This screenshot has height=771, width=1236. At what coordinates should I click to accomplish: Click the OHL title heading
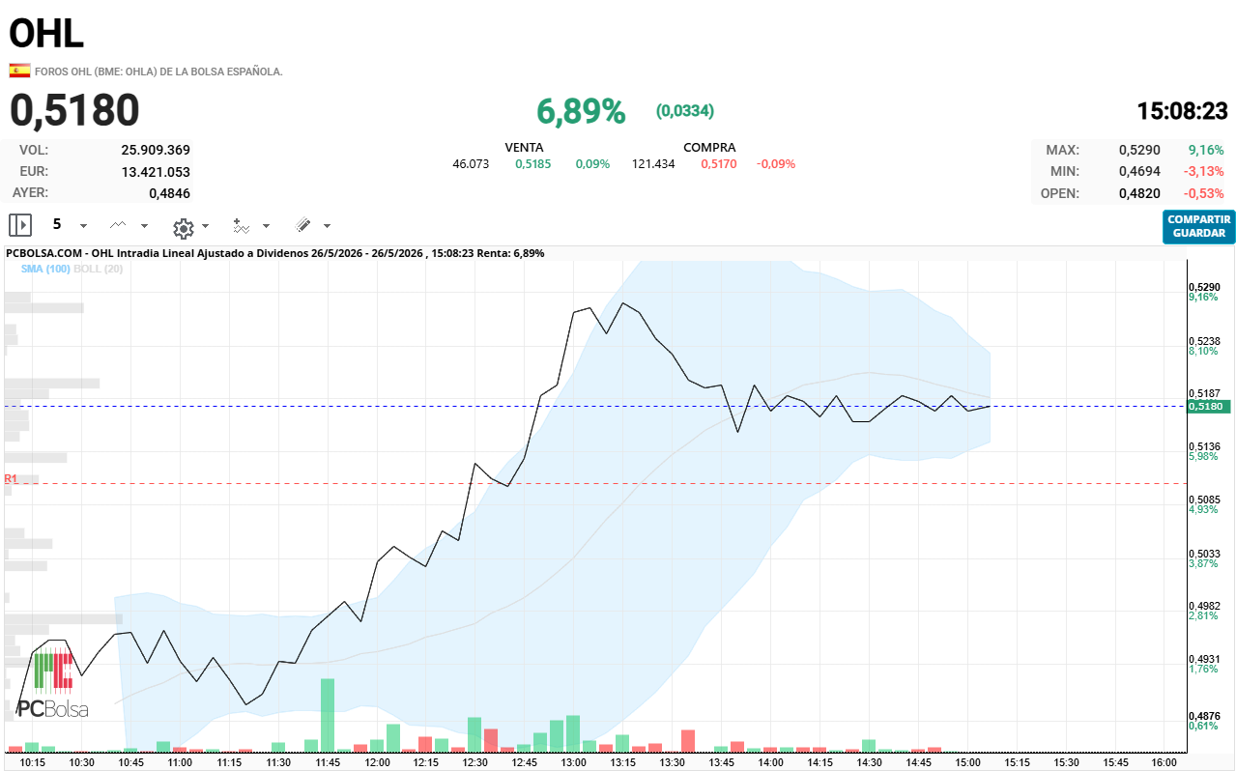(46, 34)
